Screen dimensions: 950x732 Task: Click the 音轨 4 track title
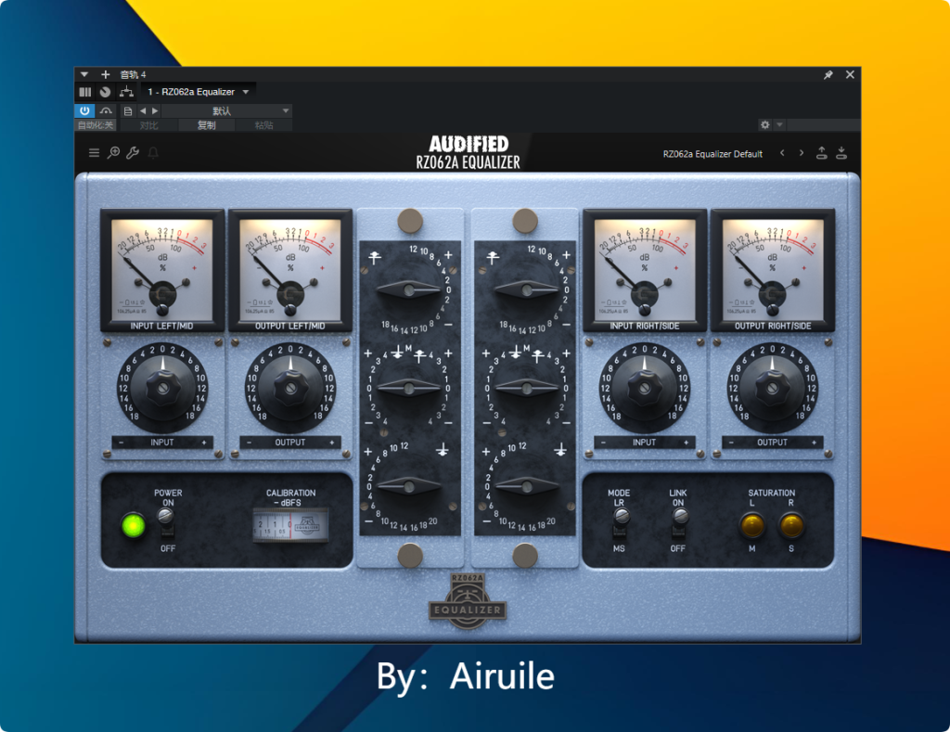point(134,74)
